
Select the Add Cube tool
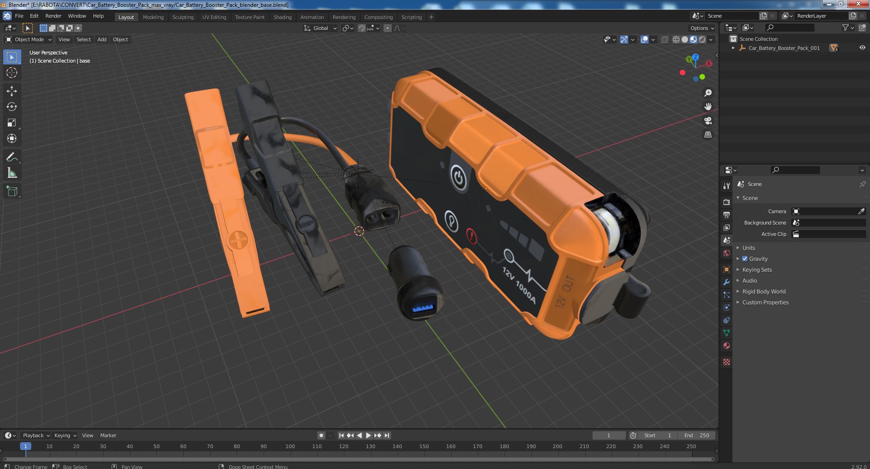tap(12, 191)
